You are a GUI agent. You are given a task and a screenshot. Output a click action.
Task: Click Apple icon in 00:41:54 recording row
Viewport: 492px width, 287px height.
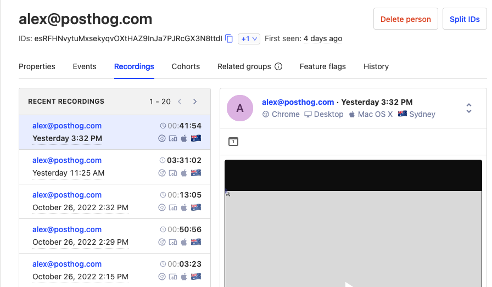click(x=184, y=138)
